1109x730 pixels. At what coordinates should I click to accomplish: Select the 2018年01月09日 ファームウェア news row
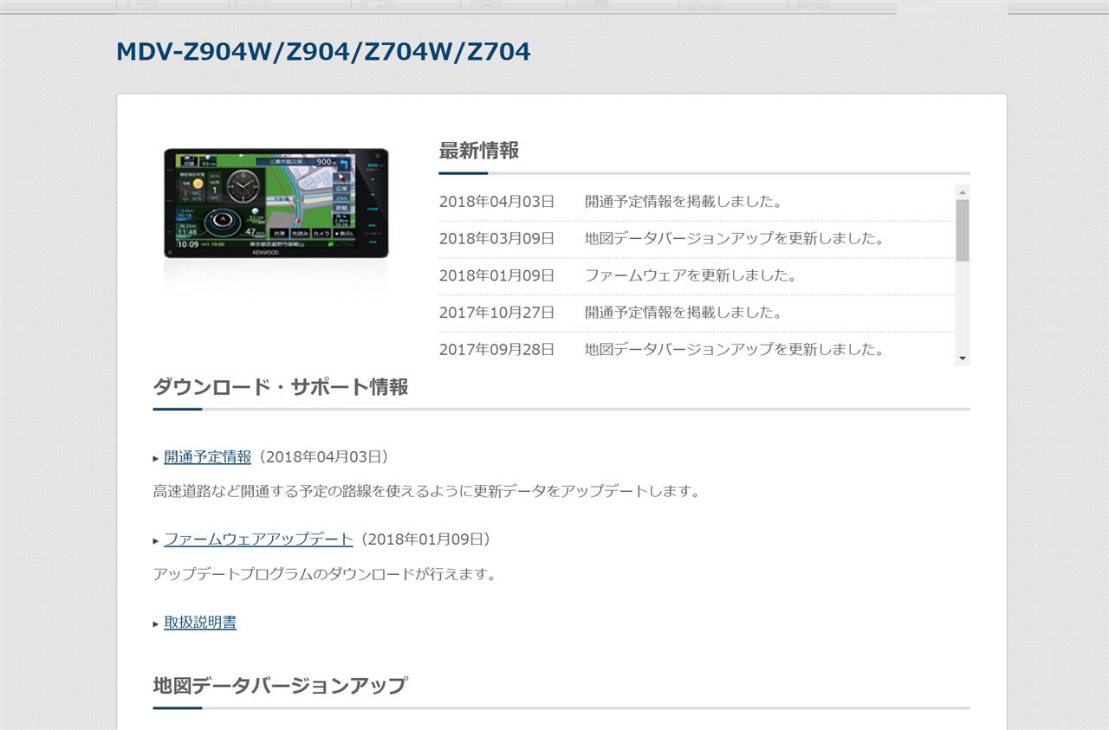[x=697, y=276]
